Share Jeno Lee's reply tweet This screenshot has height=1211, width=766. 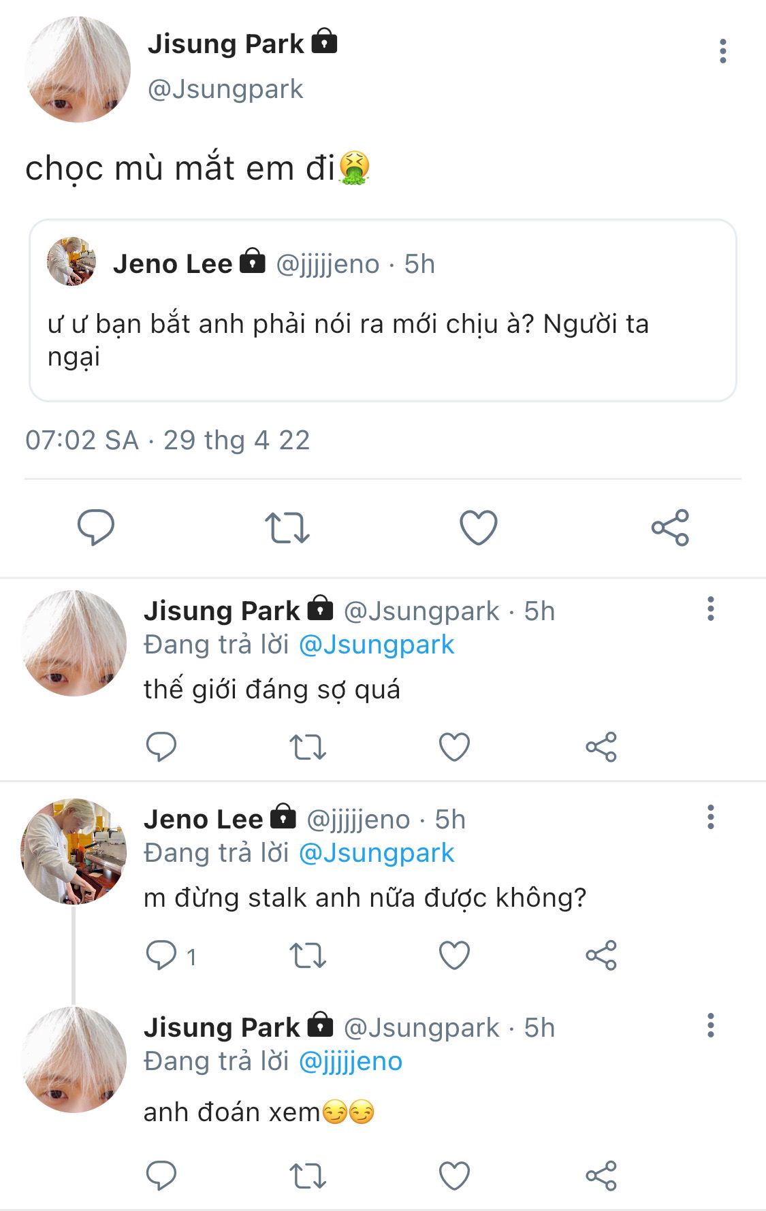click(601, 955)
